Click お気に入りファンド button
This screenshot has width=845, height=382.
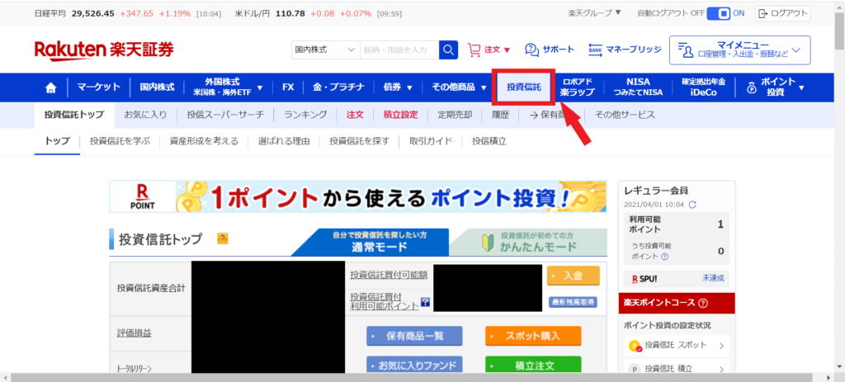[x=414, y=365]
